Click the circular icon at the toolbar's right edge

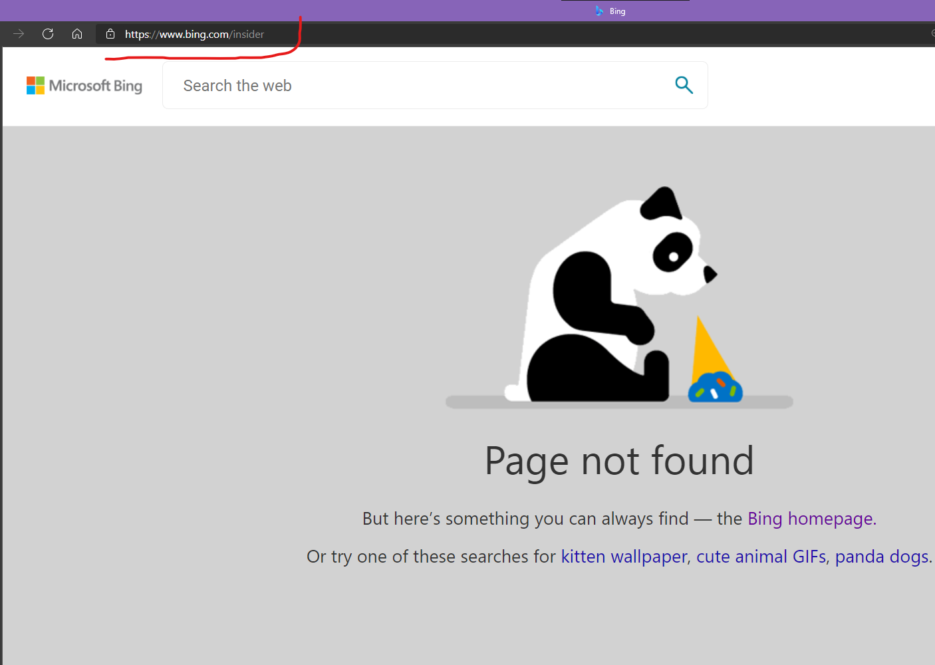coord(932,34)
